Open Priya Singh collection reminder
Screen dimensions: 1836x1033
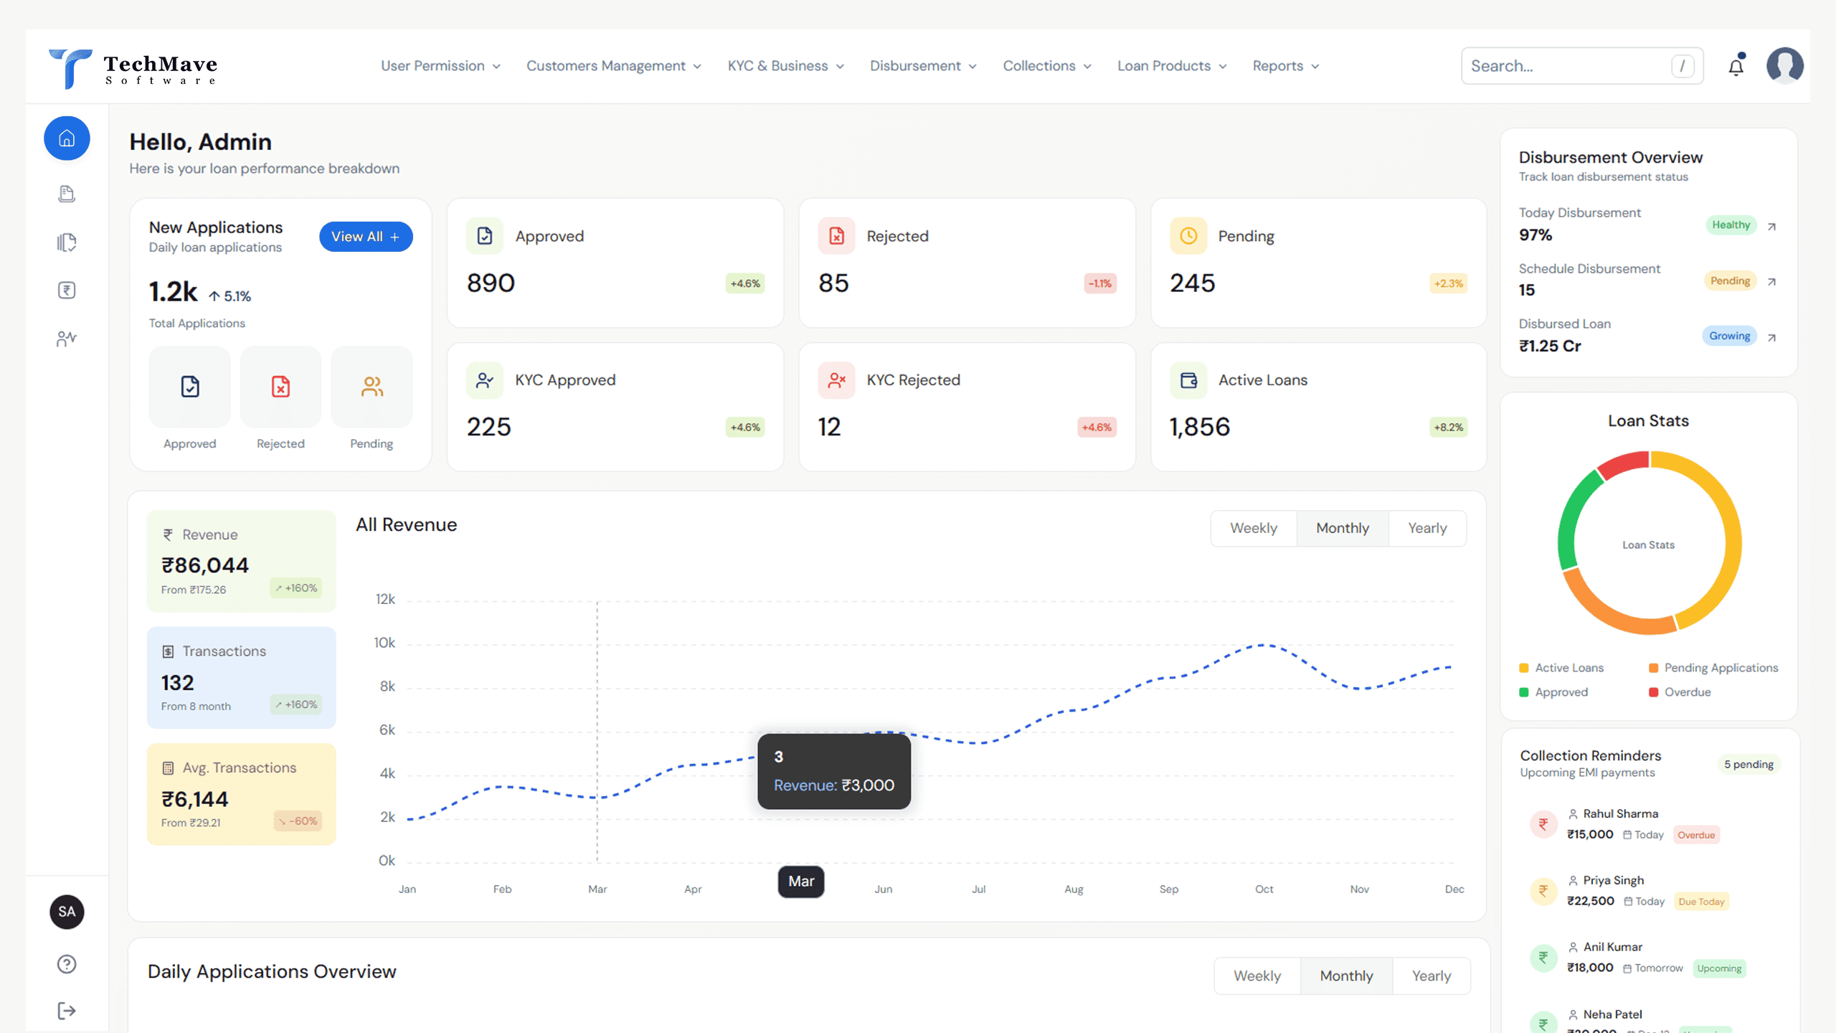[1648, 891]
